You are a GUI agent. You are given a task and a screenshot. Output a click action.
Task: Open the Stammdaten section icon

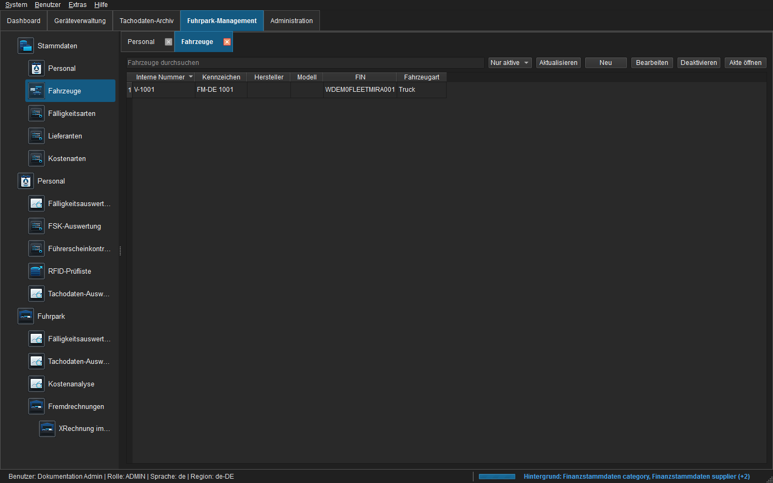pyautogui.click(x=26, y=46)
